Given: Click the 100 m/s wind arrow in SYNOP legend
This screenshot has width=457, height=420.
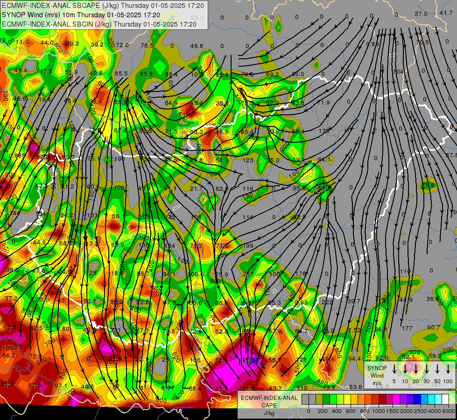Looking at the screenshot, I should [x=448, y=369].
